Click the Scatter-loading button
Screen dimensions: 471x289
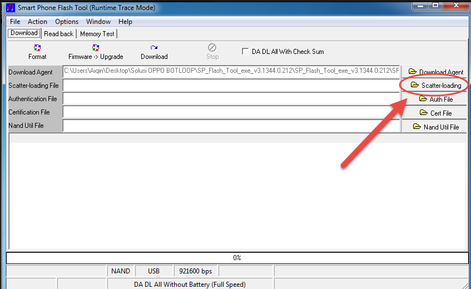pyautogui.click(x=435, y=85)
